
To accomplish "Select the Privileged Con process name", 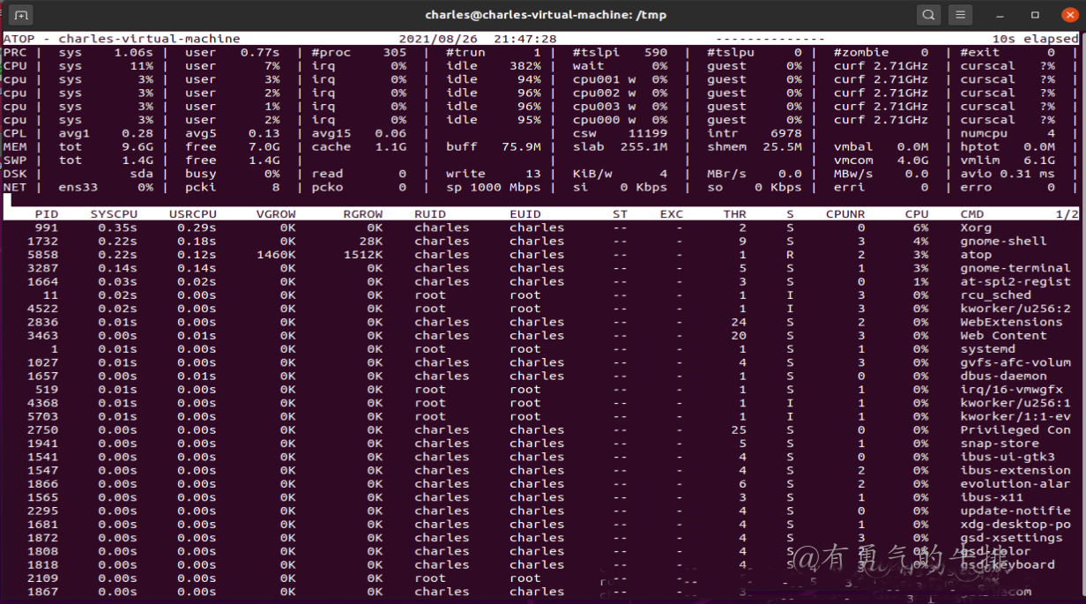I will pyautogui.click(x=1015, y=430).
